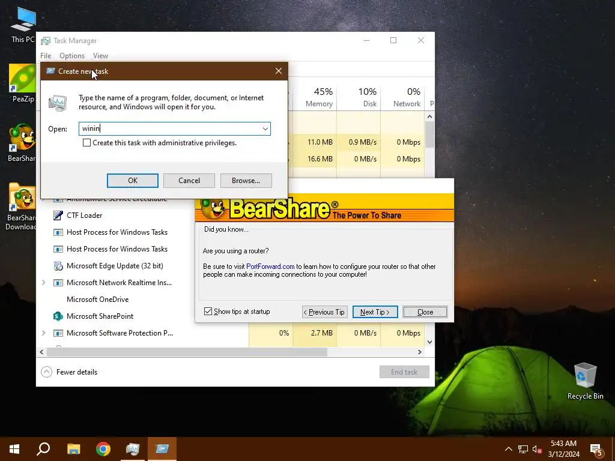Screen dimensions: 615x461
Task: Sort by Disk column header
Action: tap(359, 97)
